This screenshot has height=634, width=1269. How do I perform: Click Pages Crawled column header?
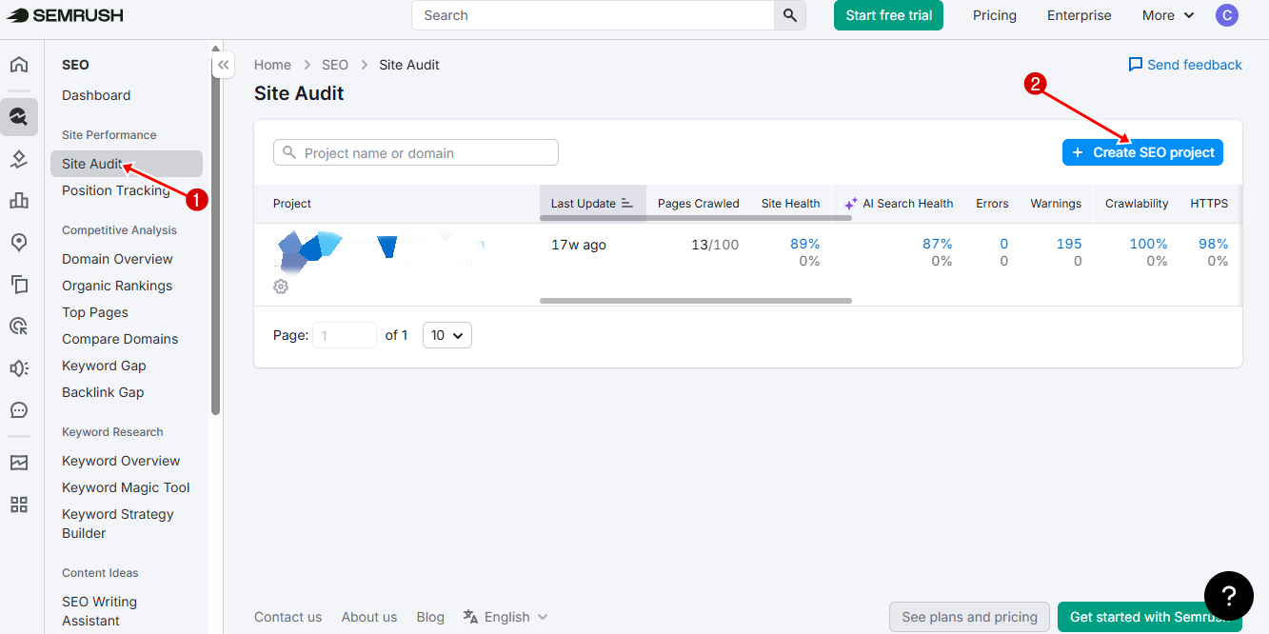(698, 204)
